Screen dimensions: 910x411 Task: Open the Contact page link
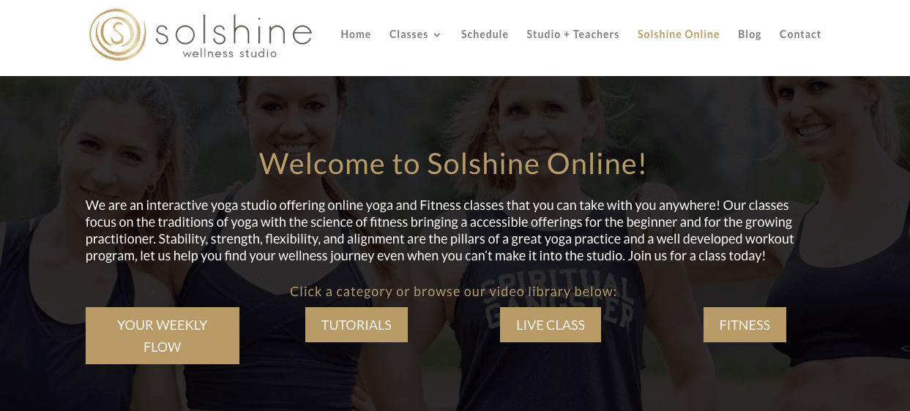(800, 34)
